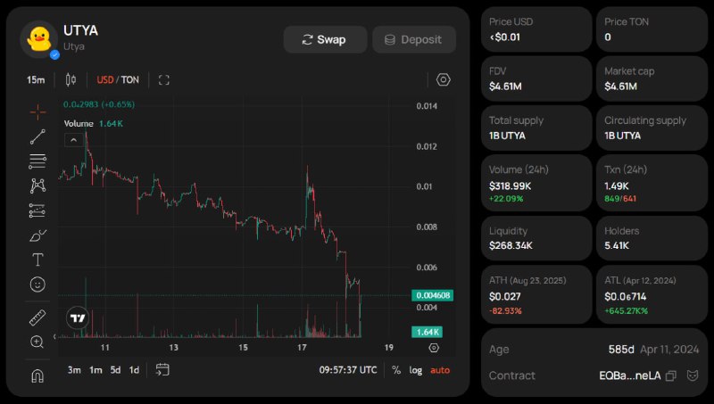The width and height of the screenshot is (714, 404).
Task: Copy the contract address
Action: point(671,376)
